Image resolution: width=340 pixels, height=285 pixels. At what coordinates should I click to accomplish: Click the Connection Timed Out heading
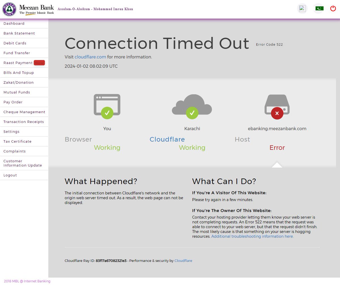click(157, 43)
